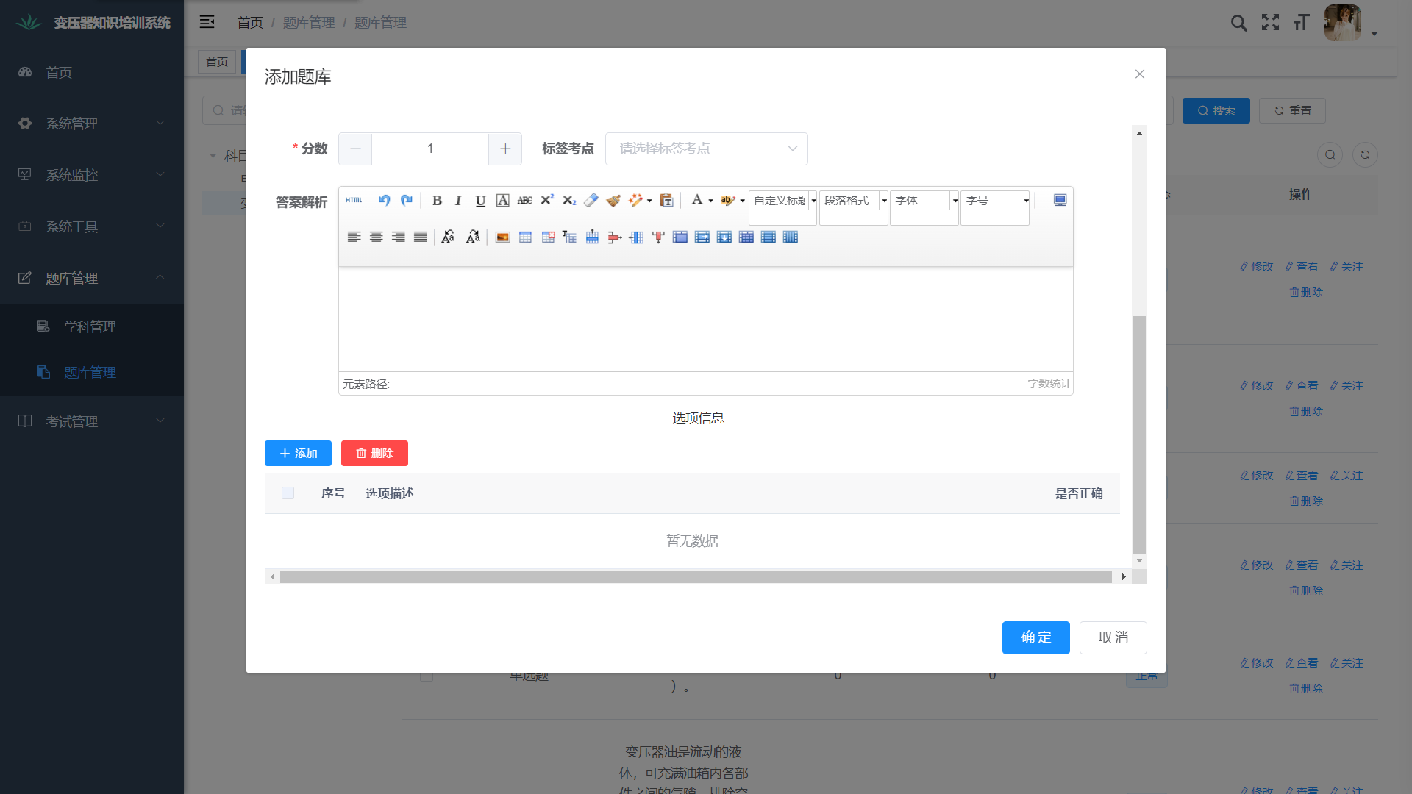Apply strikethrough formatting
The height and width of the screenshot is (794, 1412).
pyautogui.click(x=524, y=200)
